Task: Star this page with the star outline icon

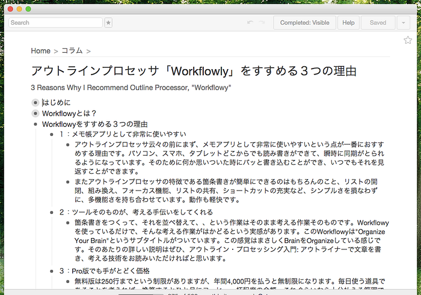Action: (408, 40)
